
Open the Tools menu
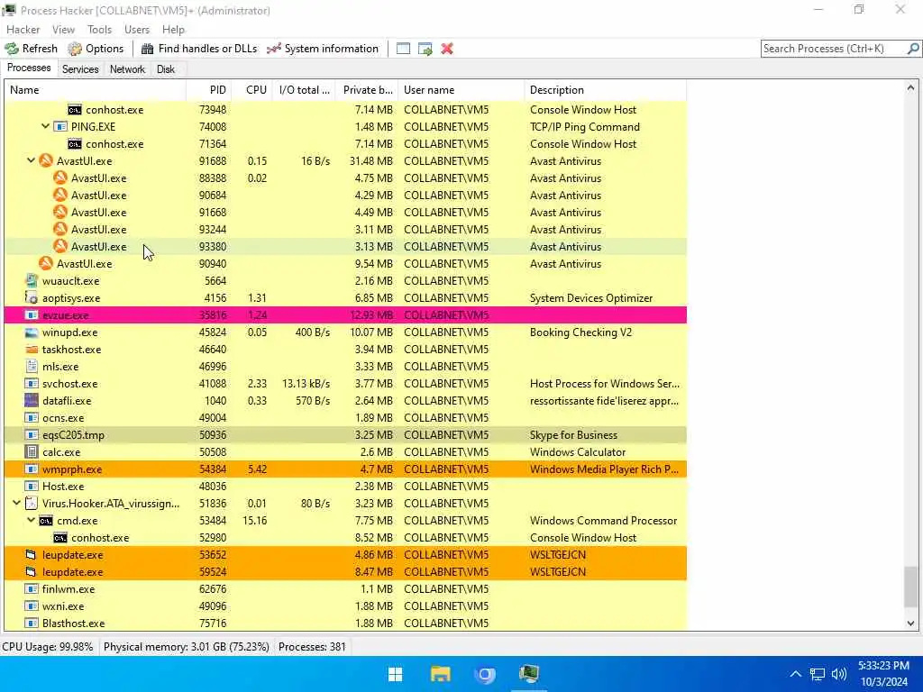tap(99, 30)
